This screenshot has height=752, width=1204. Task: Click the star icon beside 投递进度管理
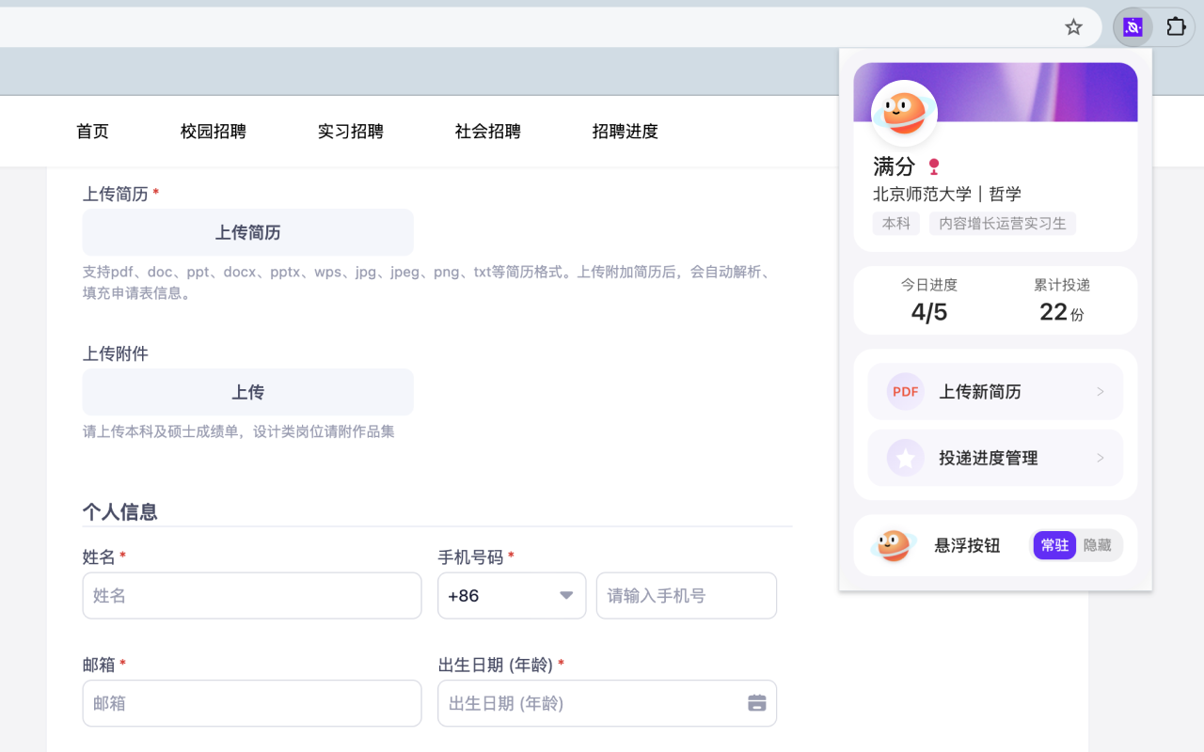[x=904, y=458]
